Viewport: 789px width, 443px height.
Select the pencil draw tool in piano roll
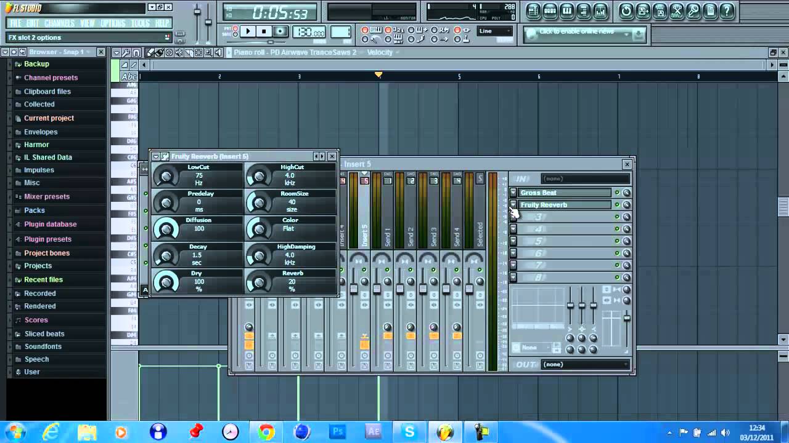pyautogui.click(x=150, y=53)
